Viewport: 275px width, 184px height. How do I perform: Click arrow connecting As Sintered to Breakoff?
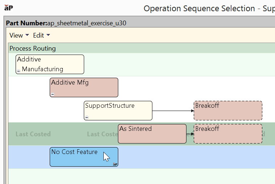coord(190,134)
